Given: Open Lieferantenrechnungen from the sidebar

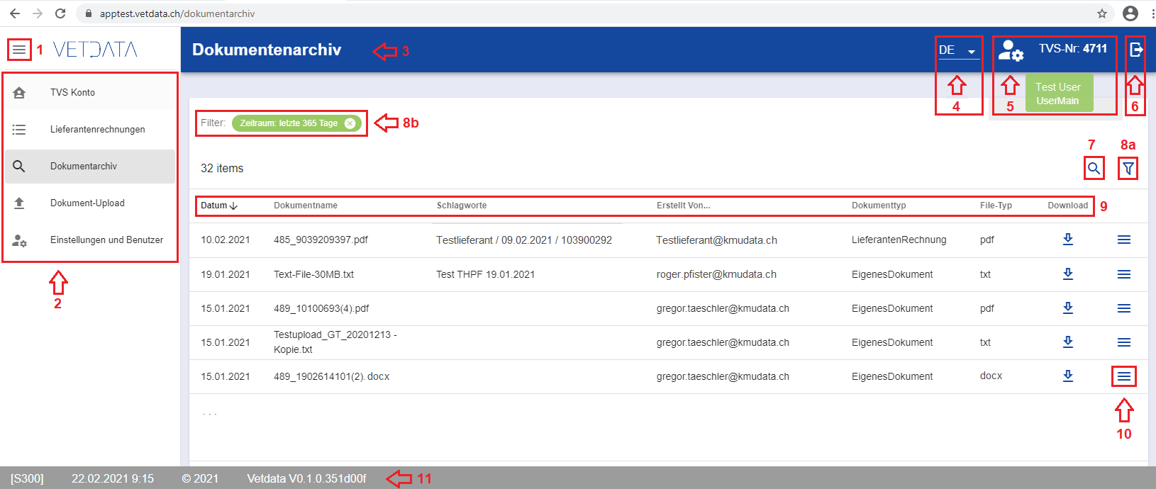Looking at the screenshot, I should (x=97, y=130).
